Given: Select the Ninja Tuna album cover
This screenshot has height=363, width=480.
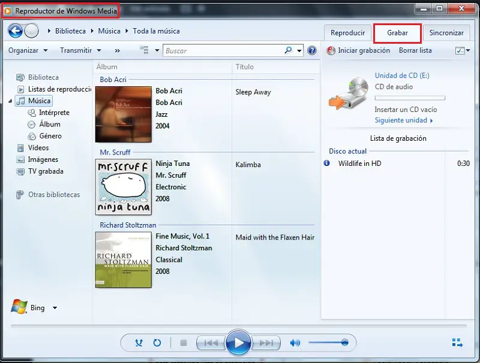Looking at the screenshot, I should (x=124, y=187).
